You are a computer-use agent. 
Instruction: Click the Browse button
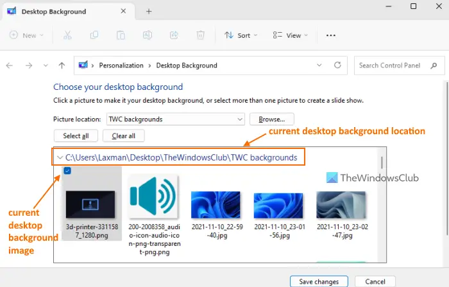[x=272, y=119]
